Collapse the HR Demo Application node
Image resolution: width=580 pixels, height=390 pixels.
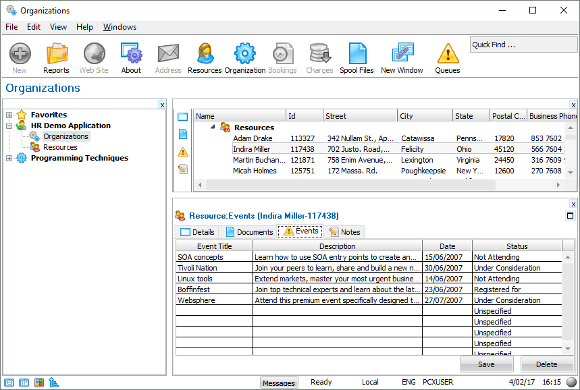(x=9, y=126)
